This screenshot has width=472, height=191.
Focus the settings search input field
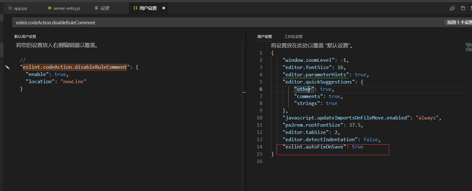[x=221, y=23]
